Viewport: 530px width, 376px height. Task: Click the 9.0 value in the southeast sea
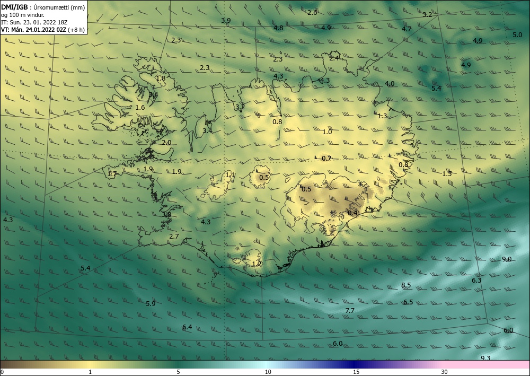507,259
